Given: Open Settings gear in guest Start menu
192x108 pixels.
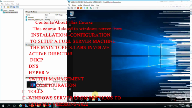Looking at the screenshot, I should point(70,89).
